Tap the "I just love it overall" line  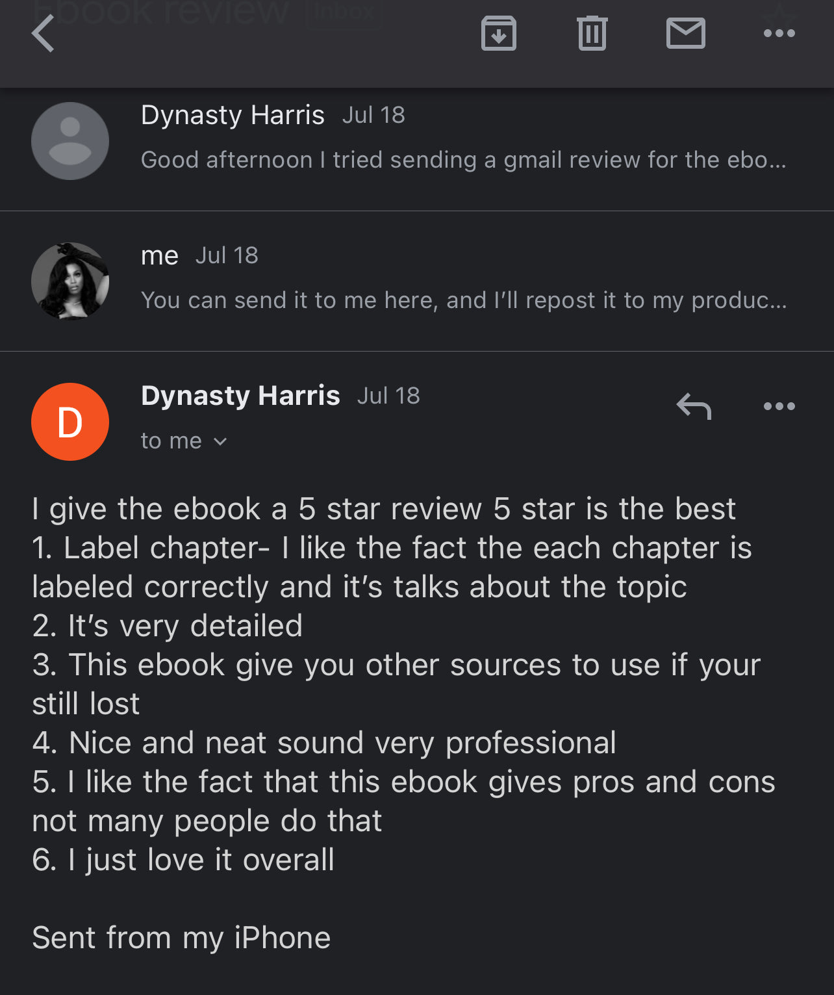pos(183,860)
